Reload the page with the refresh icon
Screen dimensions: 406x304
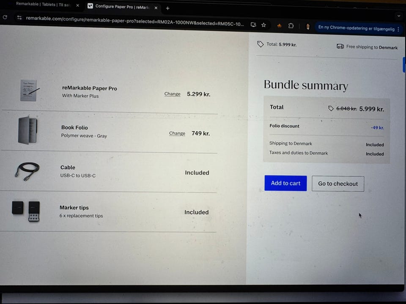pos(5,17)
